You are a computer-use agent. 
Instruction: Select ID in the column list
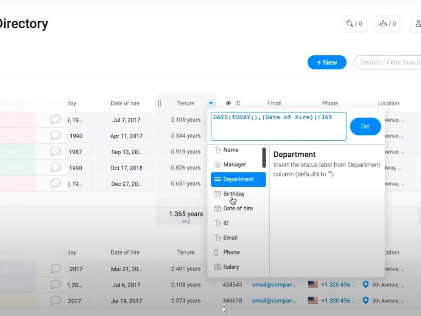pos(238,223)
